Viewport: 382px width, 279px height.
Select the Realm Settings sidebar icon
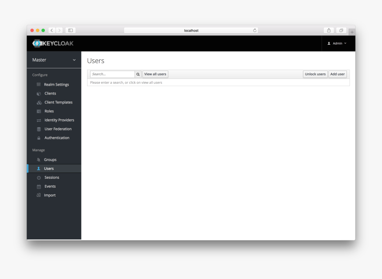39,84
